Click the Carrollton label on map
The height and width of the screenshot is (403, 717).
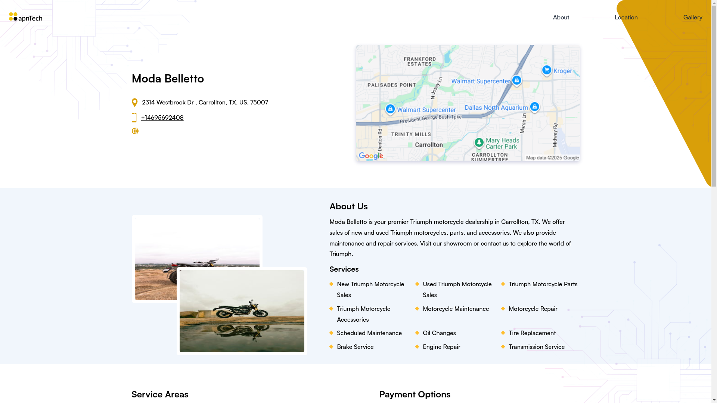tap(429, 145)
